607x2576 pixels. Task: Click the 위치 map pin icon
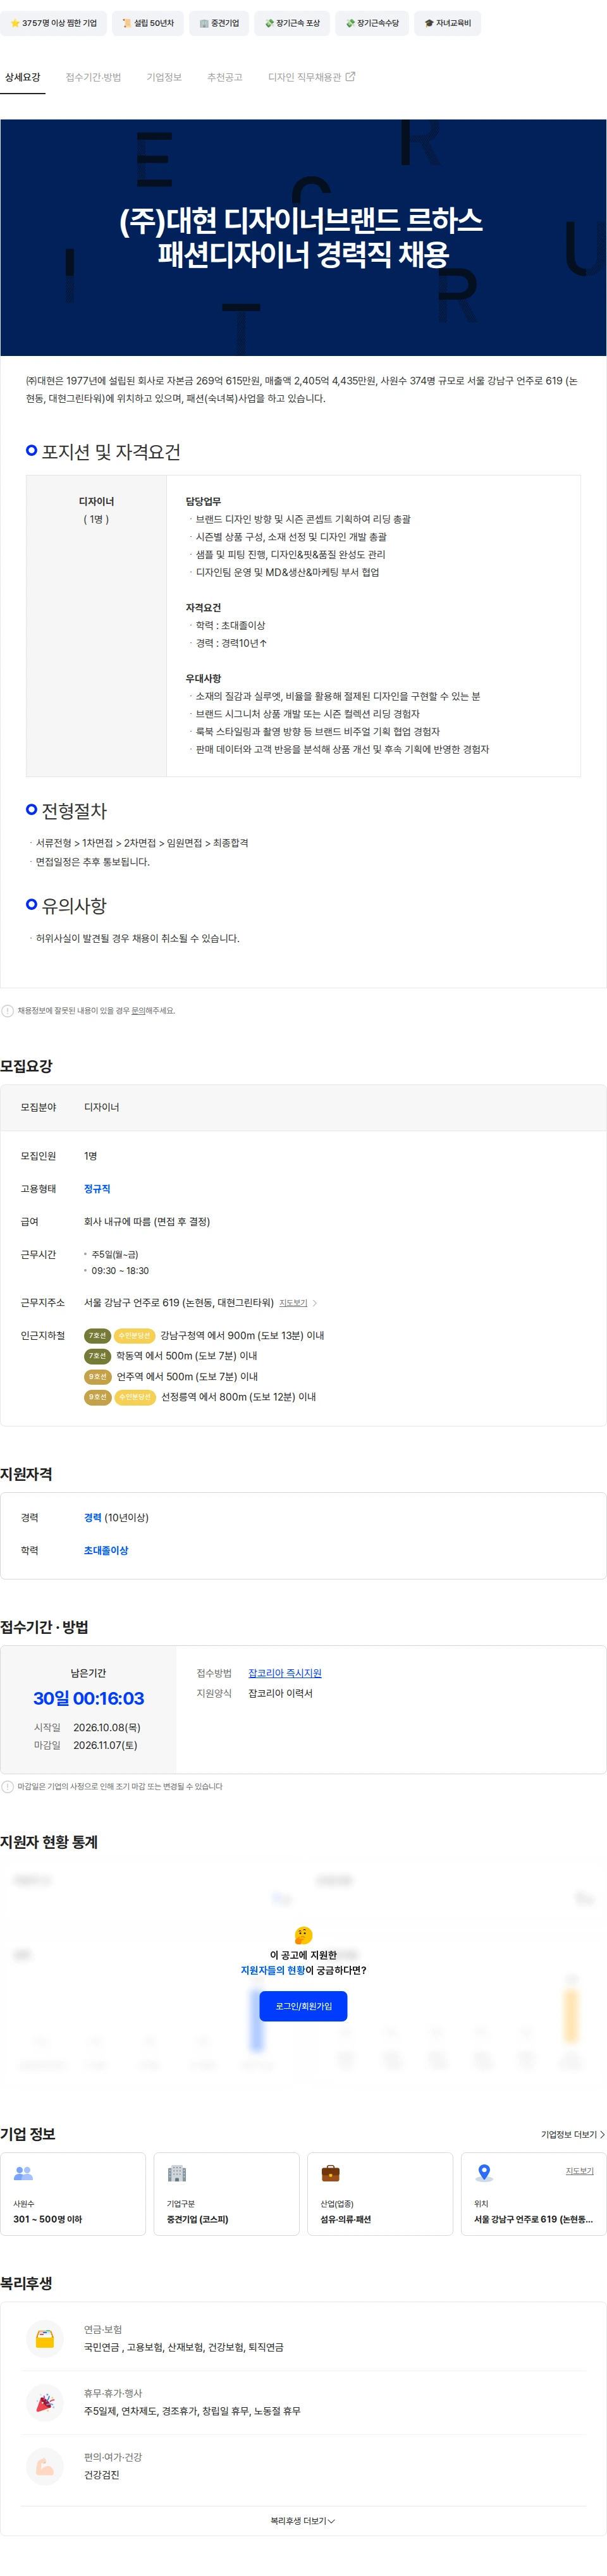[x=484, y=2174]
